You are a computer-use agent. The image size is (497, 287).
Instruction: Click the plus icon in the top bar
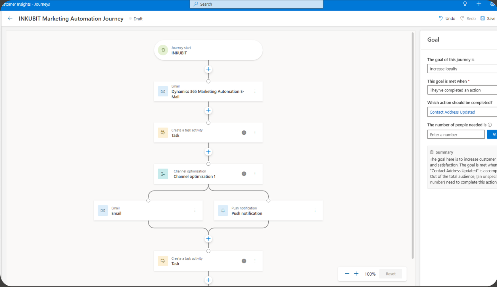pyautogui.click(x=479, y=4)
